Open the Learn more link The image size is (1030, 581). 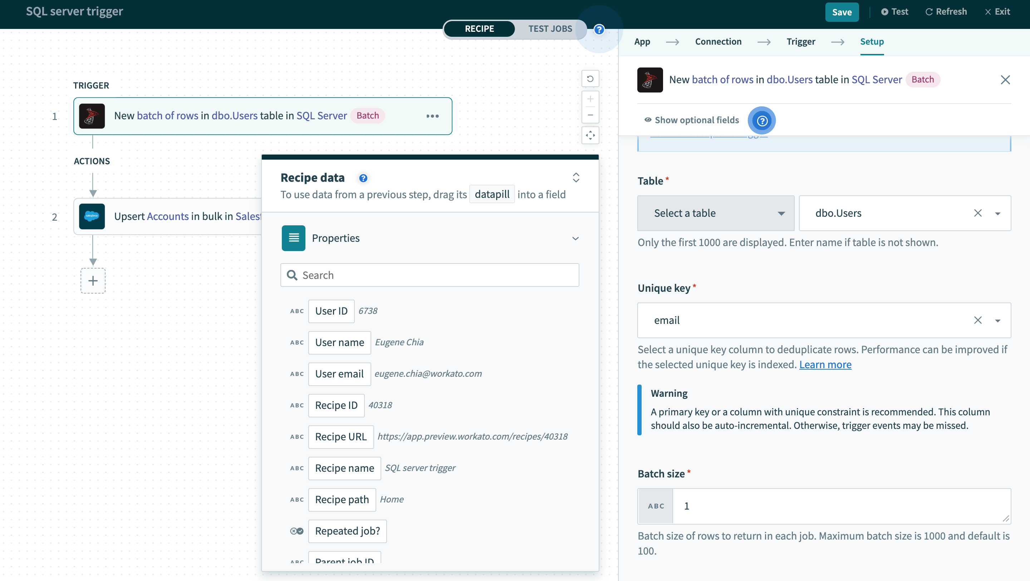[825, 365]
